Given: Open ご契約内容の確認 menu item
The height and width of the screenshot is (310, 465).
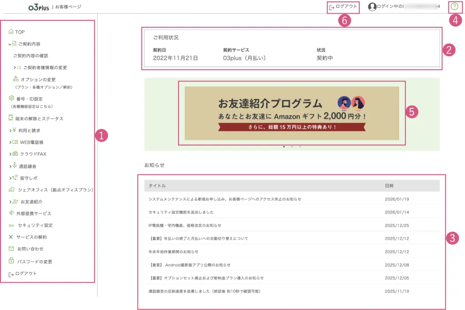Looking at the screenshot, I should [x=30, y=56].
